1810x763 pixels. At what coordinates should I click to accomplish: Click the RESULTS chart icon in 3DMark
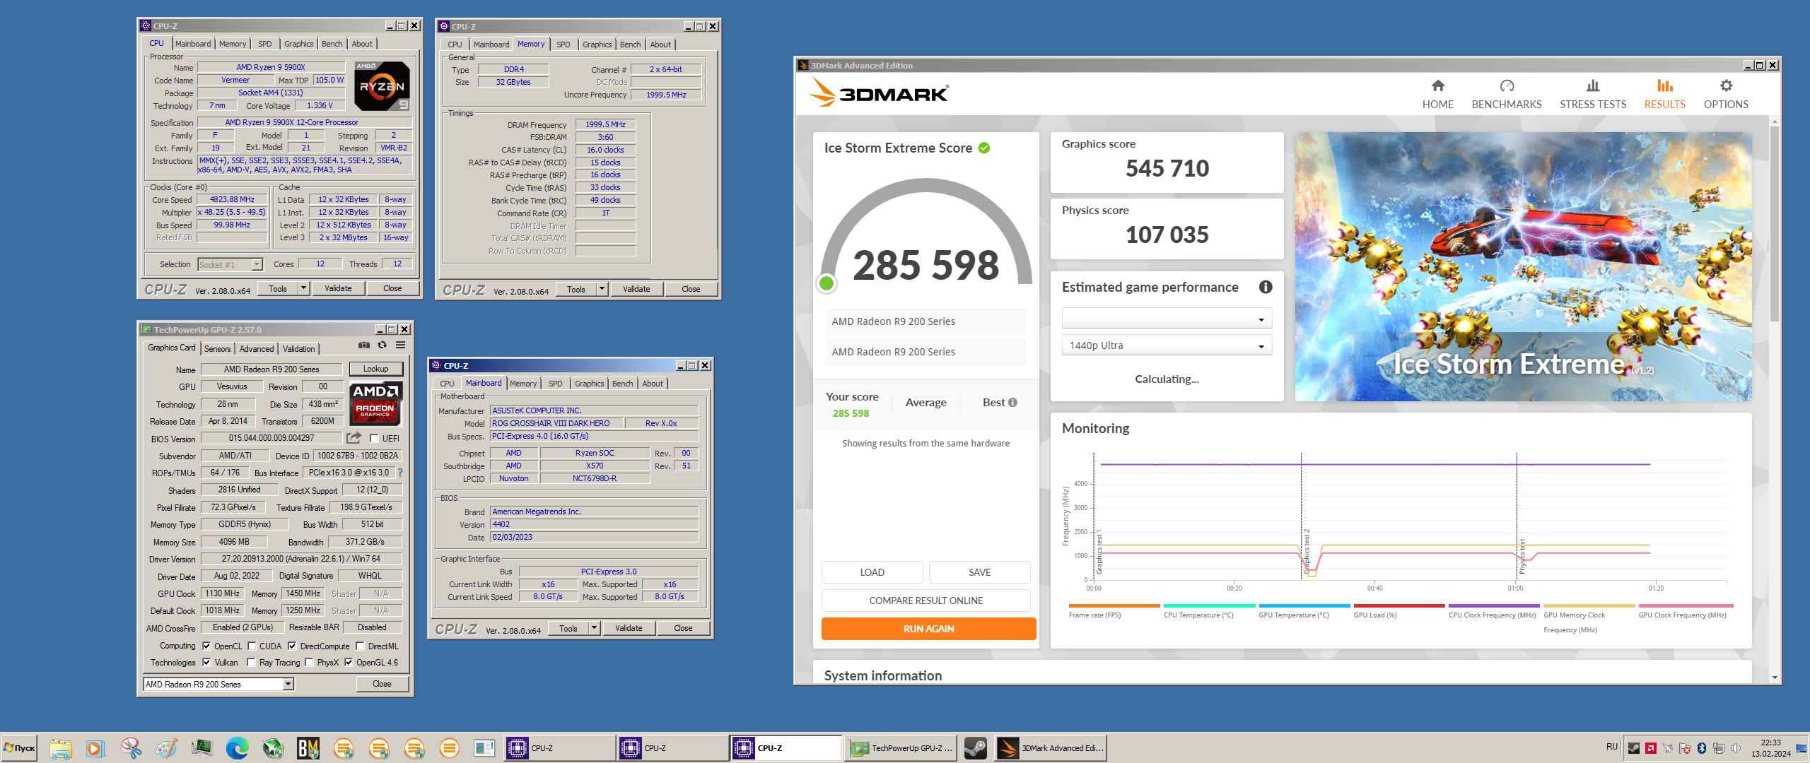1664,85
